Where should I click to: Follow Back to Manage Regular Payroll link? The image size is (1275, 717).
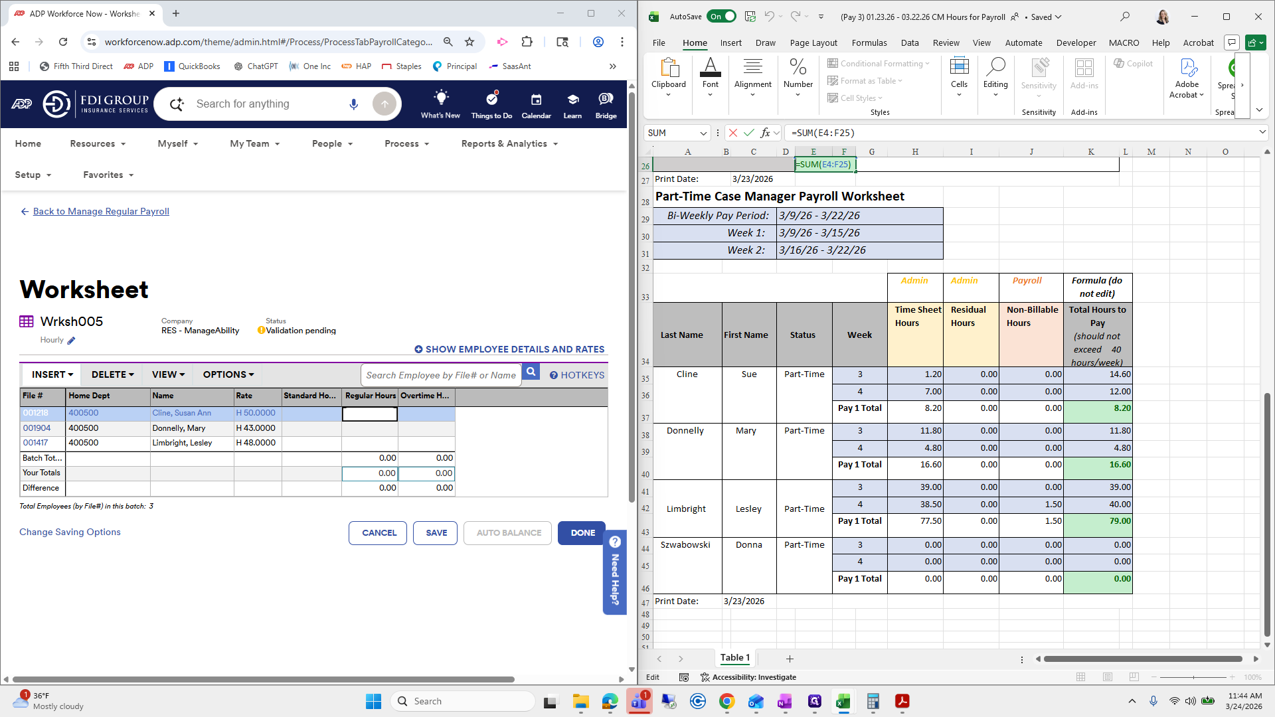(101, 211)
